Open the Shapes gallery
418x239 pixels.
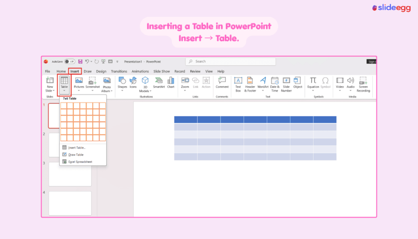click(x=122, y=83)
